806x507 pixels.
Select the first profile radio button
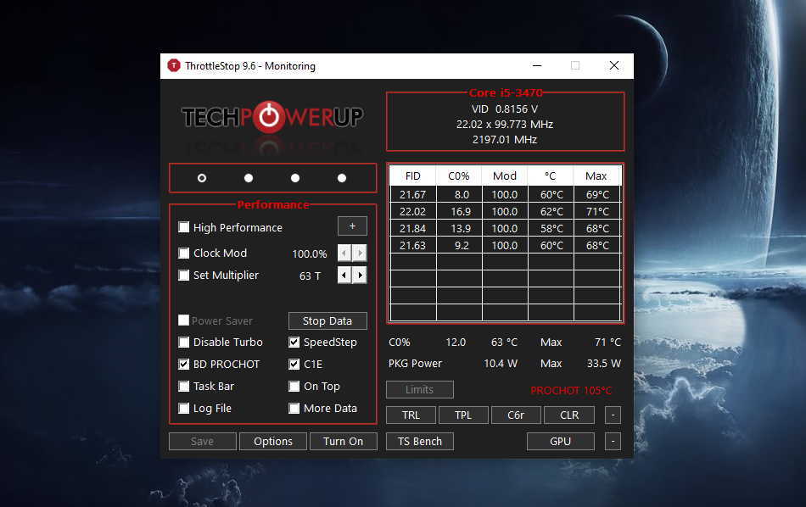tap(202, 178)
